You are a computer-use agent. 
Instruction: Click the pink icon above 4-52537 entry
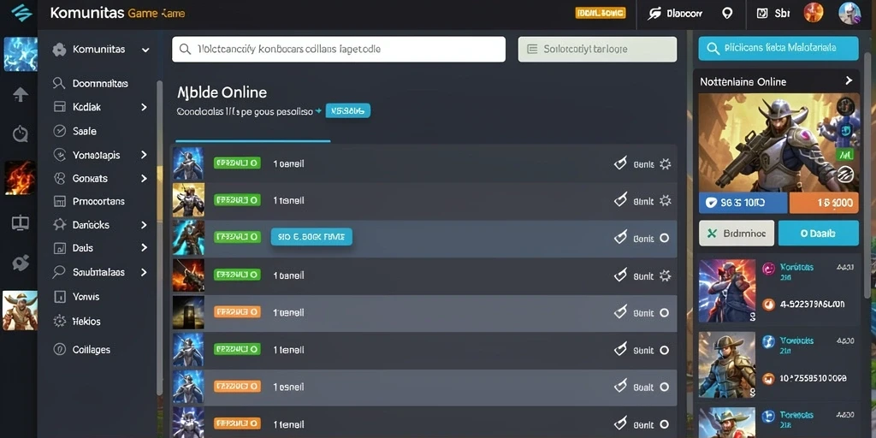point(769,268)
